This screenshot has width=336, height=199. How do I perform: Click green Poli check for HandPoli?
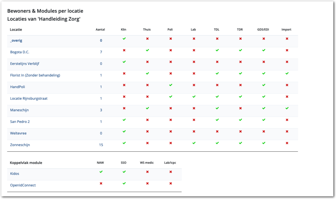tap(171, 85)
